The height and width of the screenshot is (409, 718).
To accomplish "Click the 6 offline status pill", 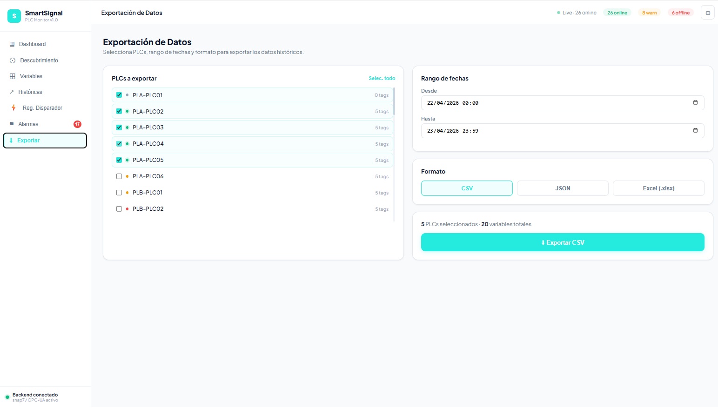I will pyautogui.click(x=681, y=13).
